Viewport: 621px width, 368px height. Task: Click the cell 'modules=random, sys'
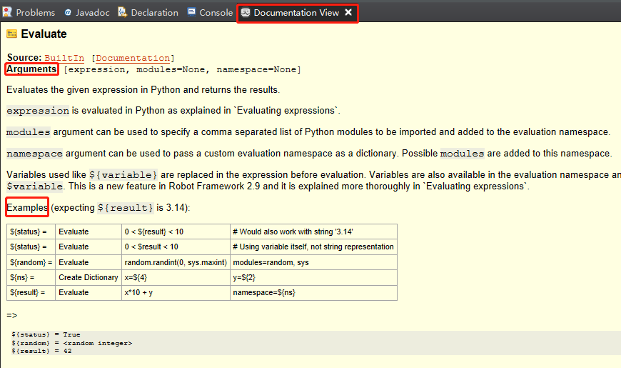313,262
